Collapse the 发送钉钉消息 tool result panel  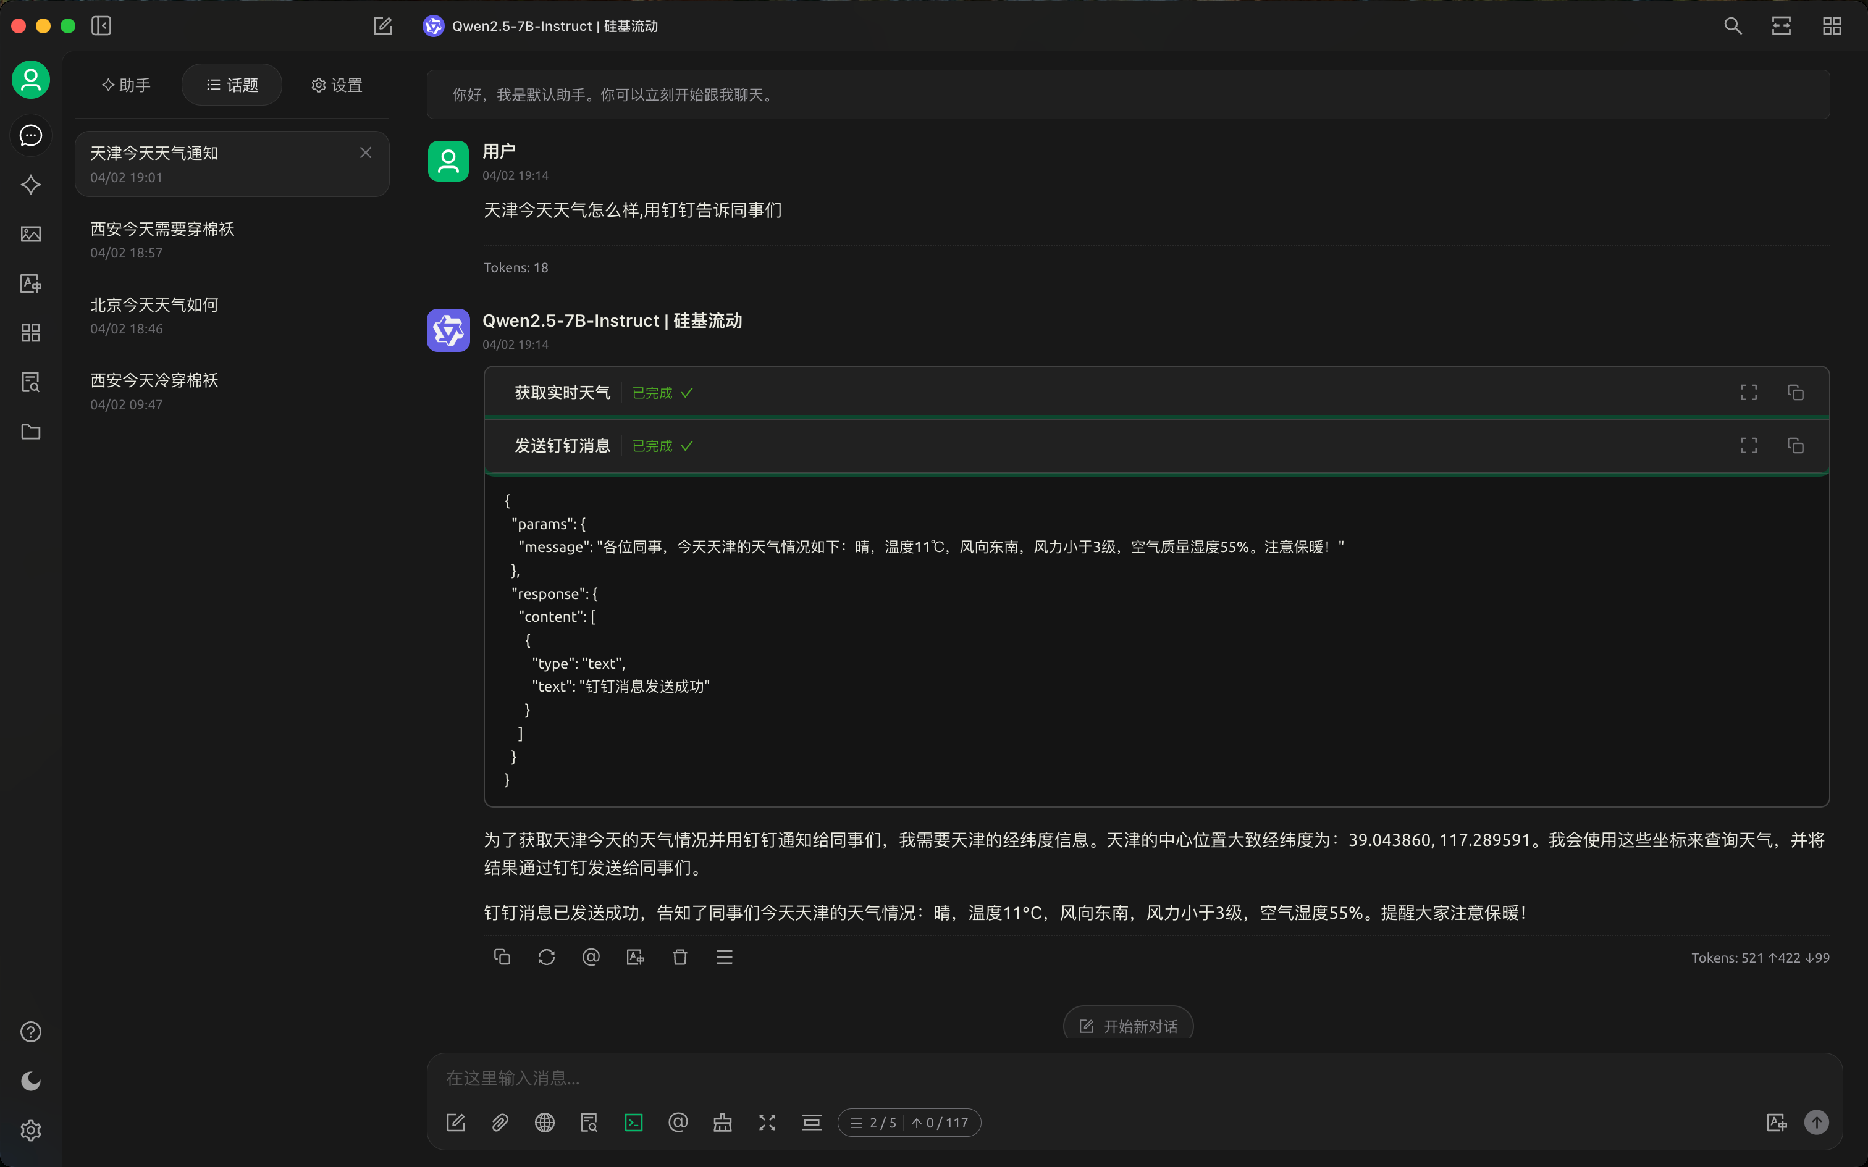(x=562, y=445)
